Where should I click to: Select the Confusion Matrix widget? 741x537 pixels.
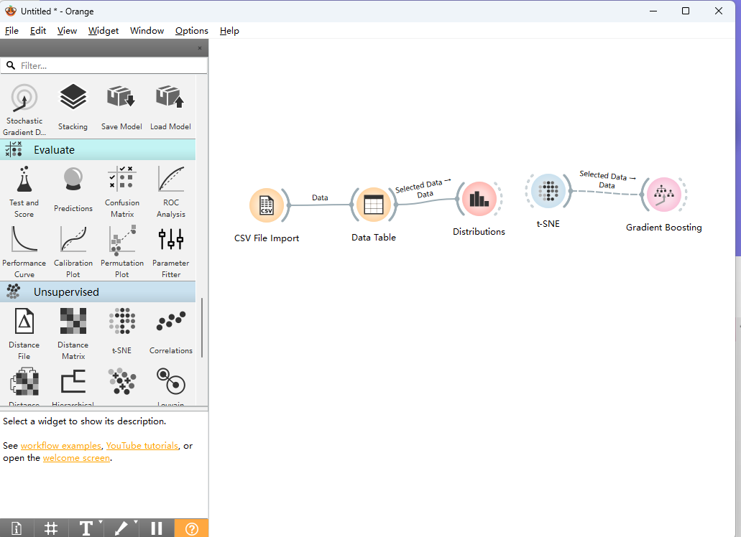point(122,192)
